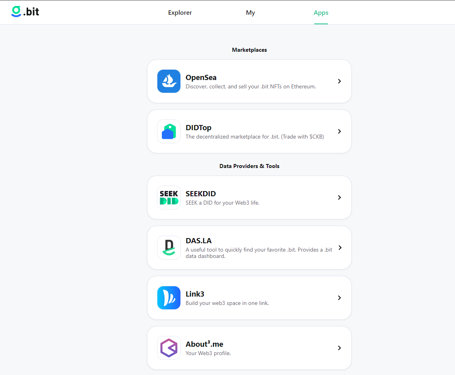Click the SEEKDID title text
The width and height of the screenshot is (455, 375).
coord(201,194)
